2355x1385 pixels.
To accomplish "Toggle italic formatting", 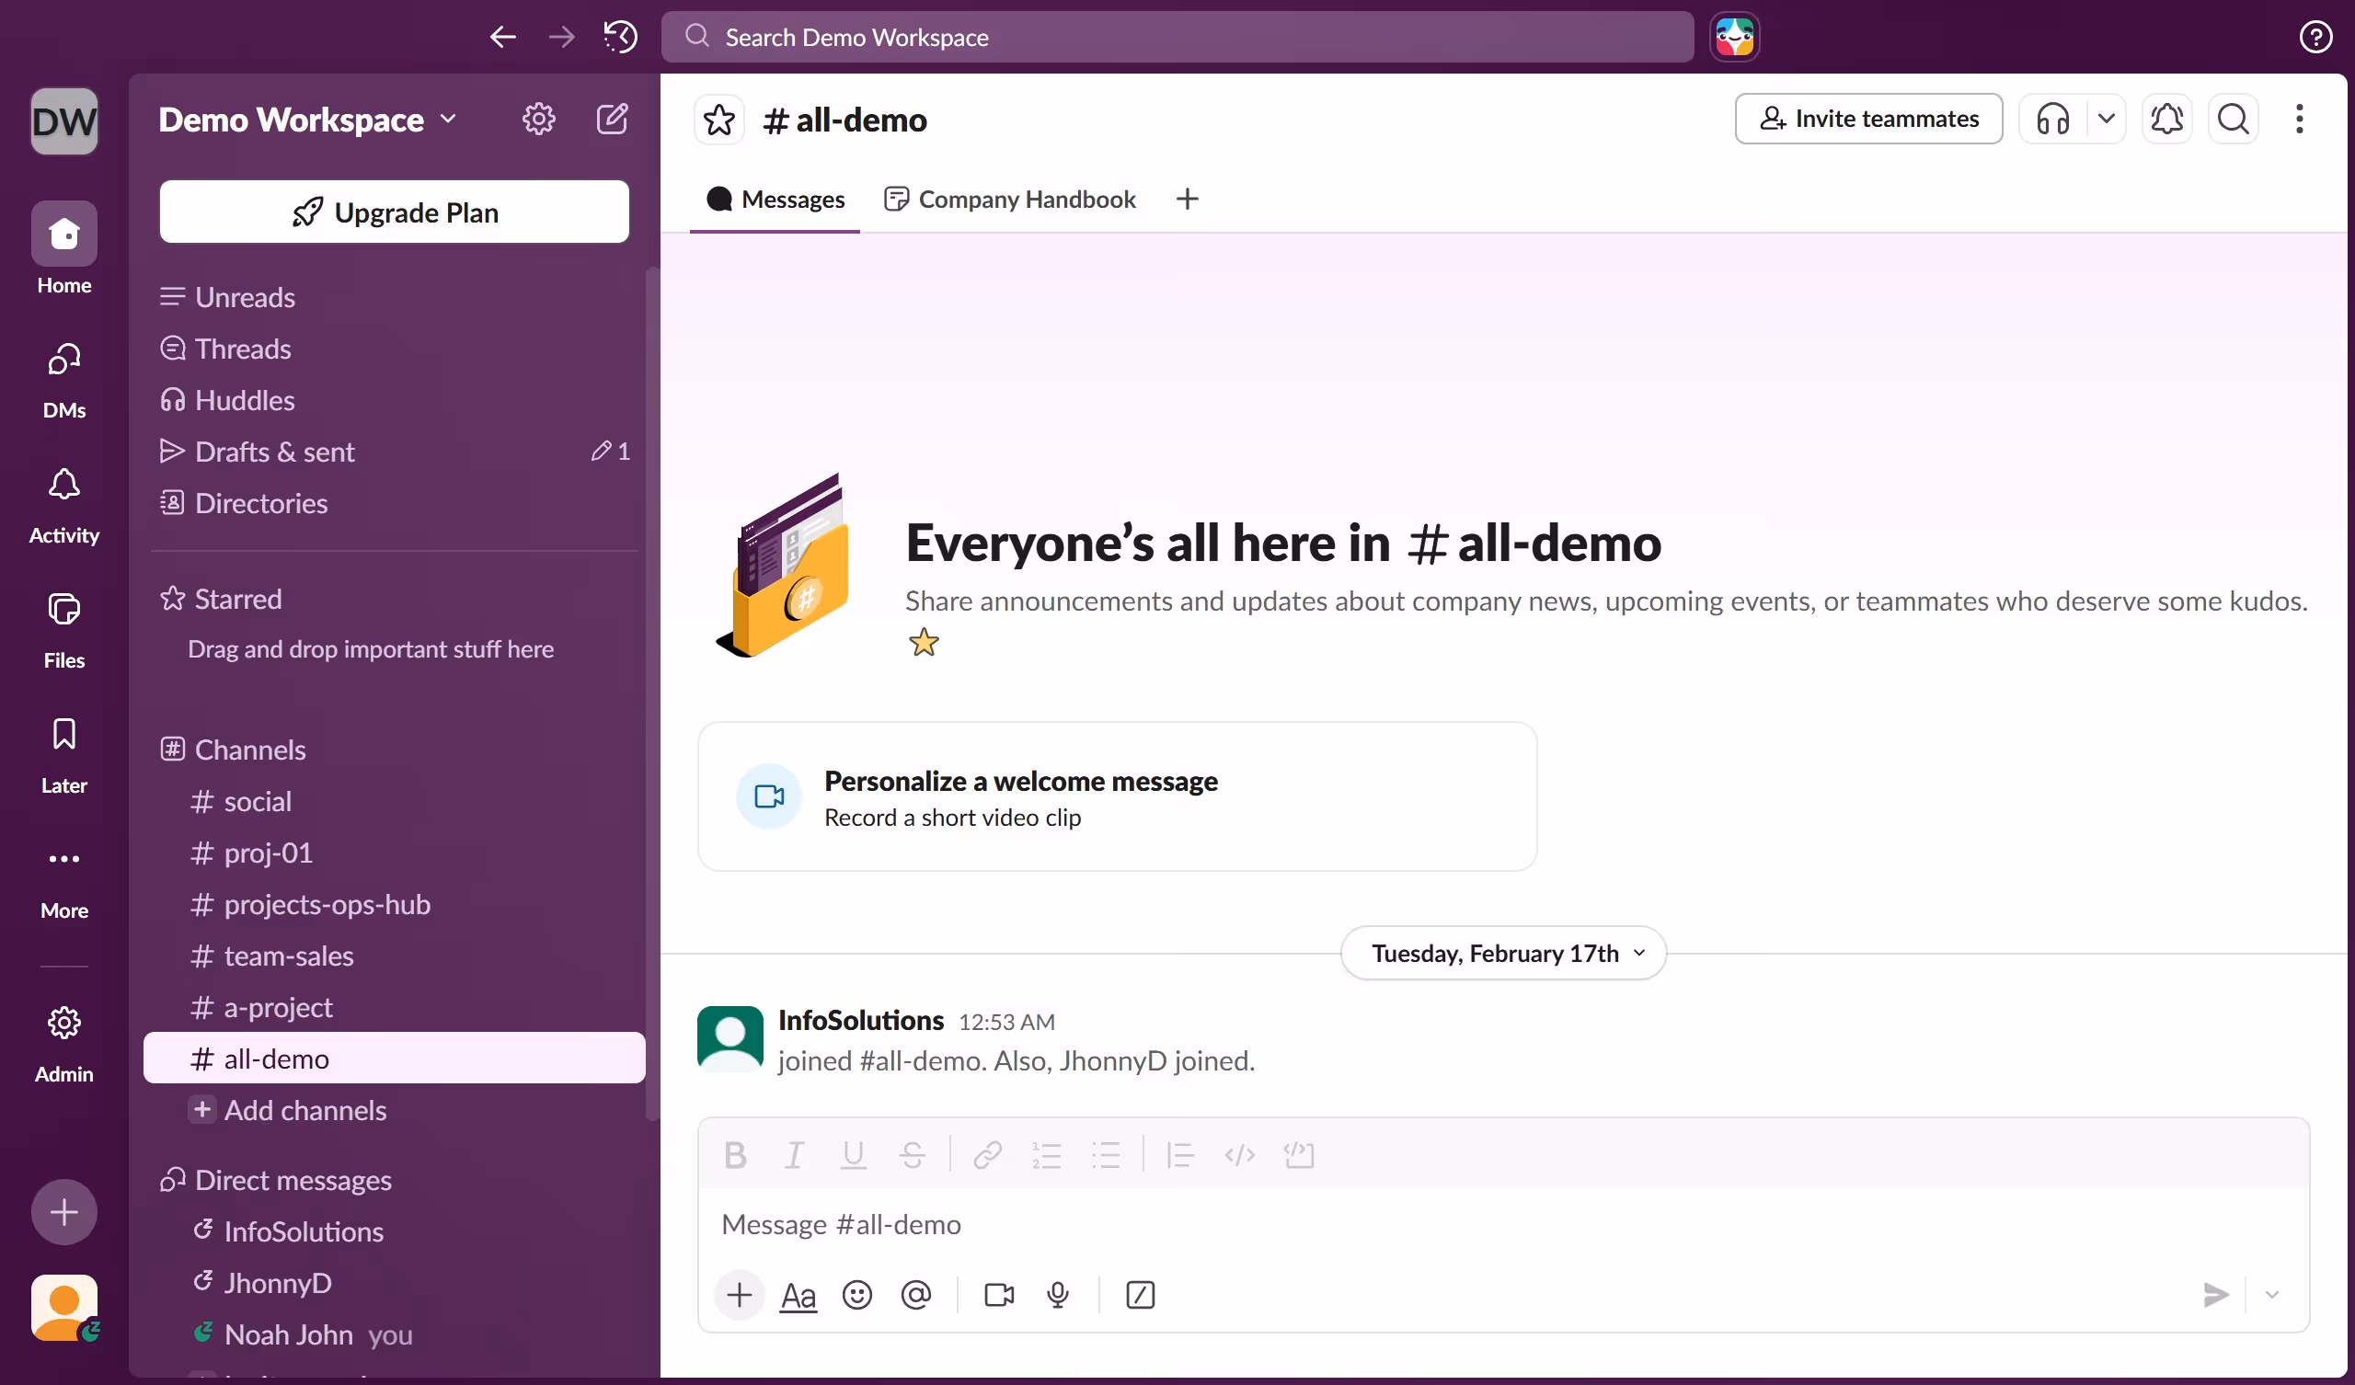I will tap(794, 1155).
